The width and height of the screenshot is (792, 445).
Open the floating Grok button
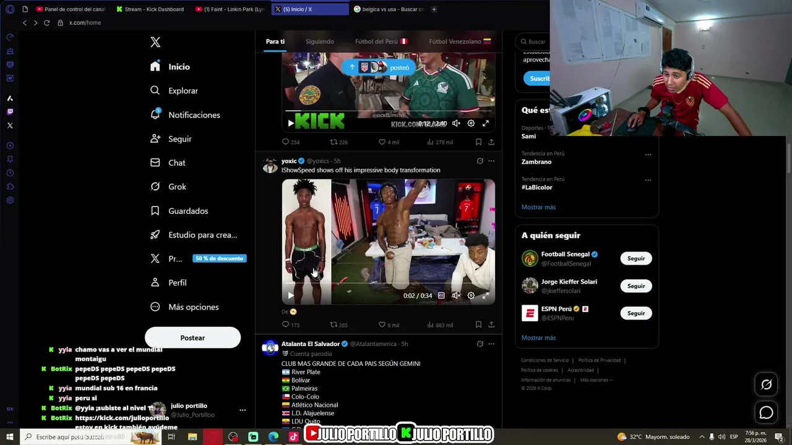coord(766,384)
